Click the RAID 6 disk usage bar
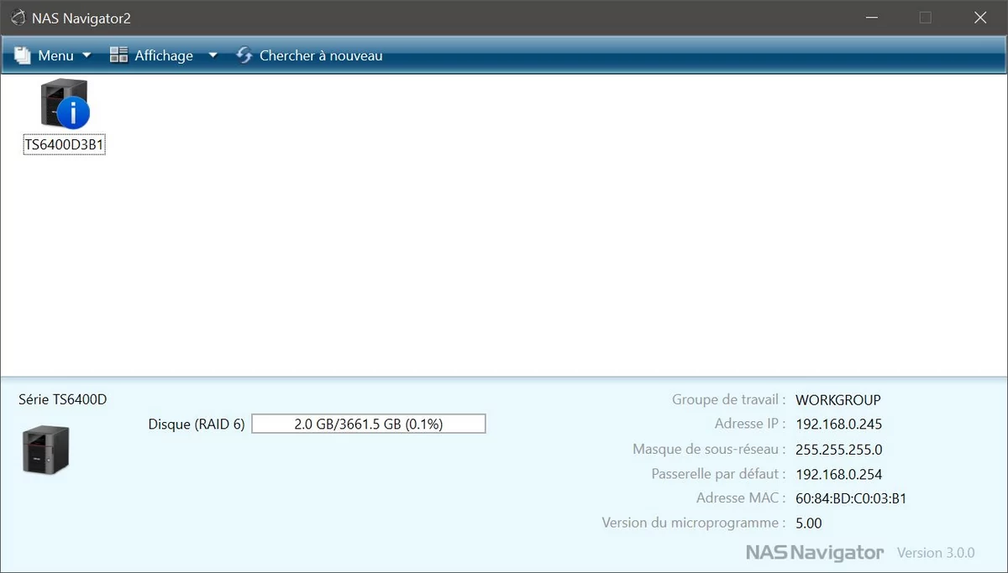Viewport: 1008px width, 573px height. click(369, 424)
